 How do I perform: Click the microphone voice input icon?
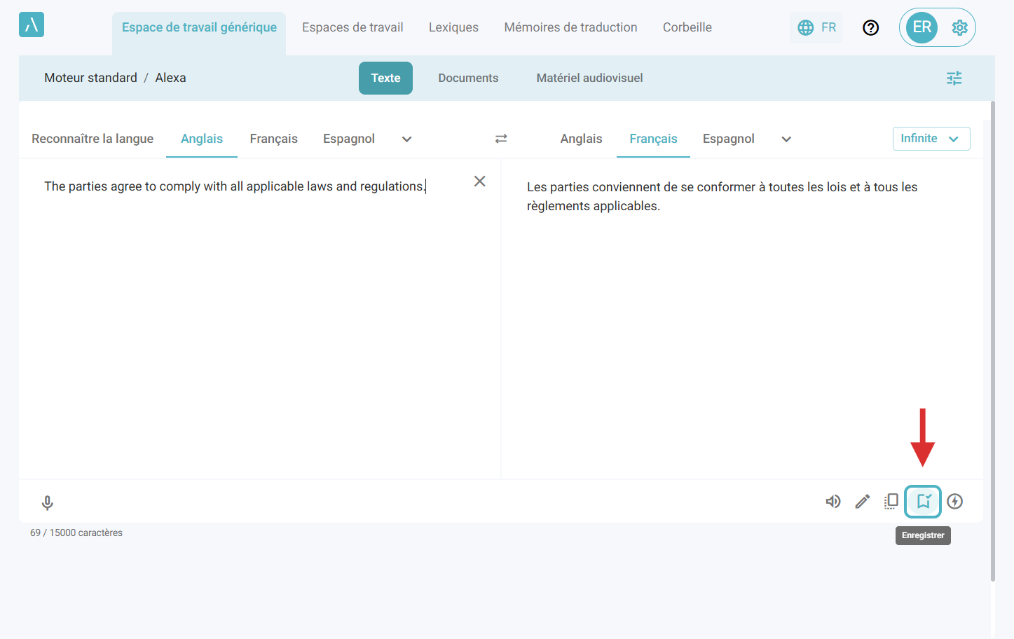pyautogui.click(x=48, y=502)
